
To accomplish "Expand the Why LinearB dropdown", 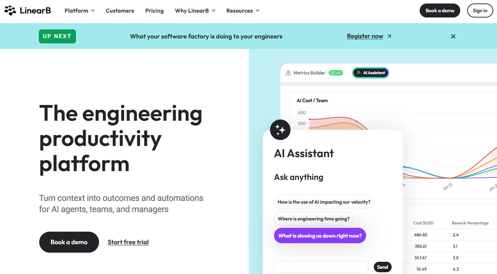I will (x=195, y=11).
